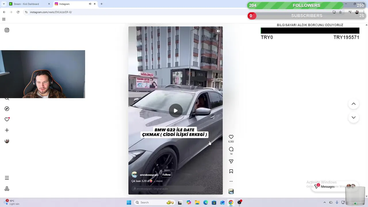This screenshot has height=207, width=368.
Task: Open Microsoft Store from taskbar
Action: (x=214, y=202)
